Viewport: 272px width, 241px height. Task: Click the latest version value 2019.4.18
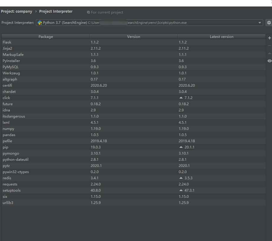click(187, 141)
